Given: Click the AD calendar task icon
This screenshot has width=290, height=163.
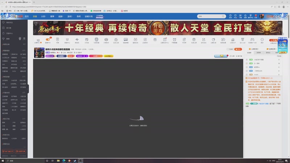Looking at the screenshot, I should (x=135, y=39).
